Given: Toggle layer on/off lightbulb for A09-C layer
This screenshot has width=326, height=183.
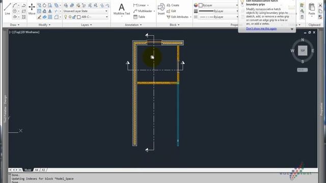Looking at the screenshot, I should [x=66, y=17].
